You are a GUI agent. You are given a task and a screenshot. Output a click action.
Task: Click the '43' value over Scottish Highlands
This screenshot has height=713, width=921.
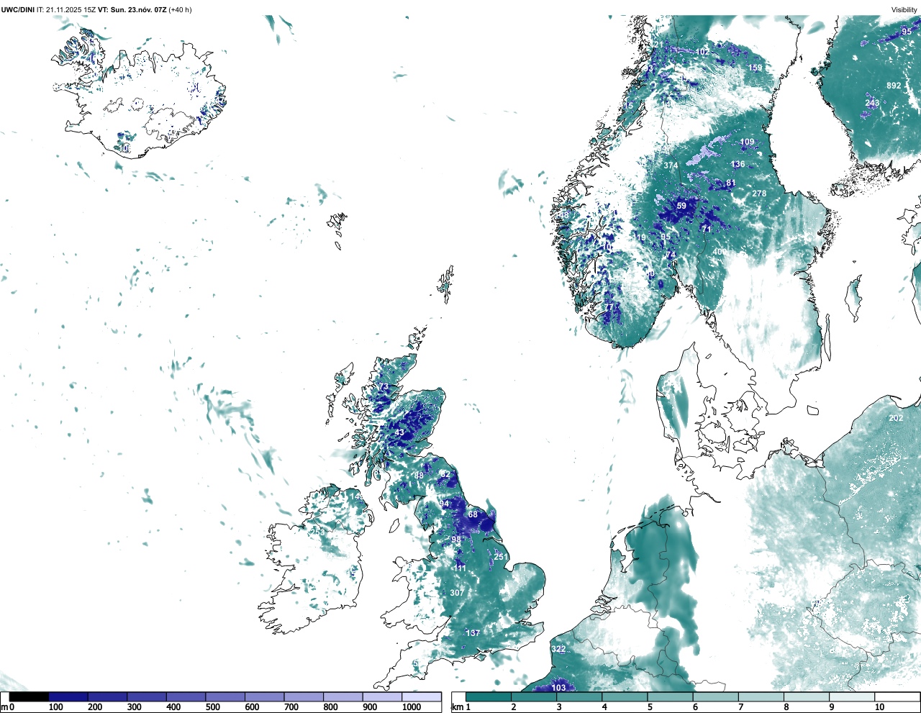399,432
